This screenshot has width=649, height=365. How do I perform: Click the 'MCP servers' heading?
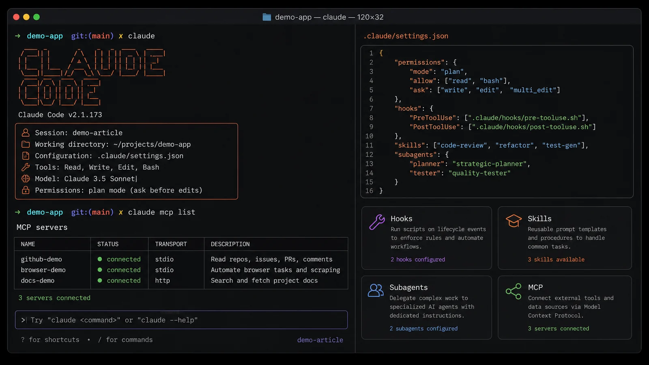point(42,227)
